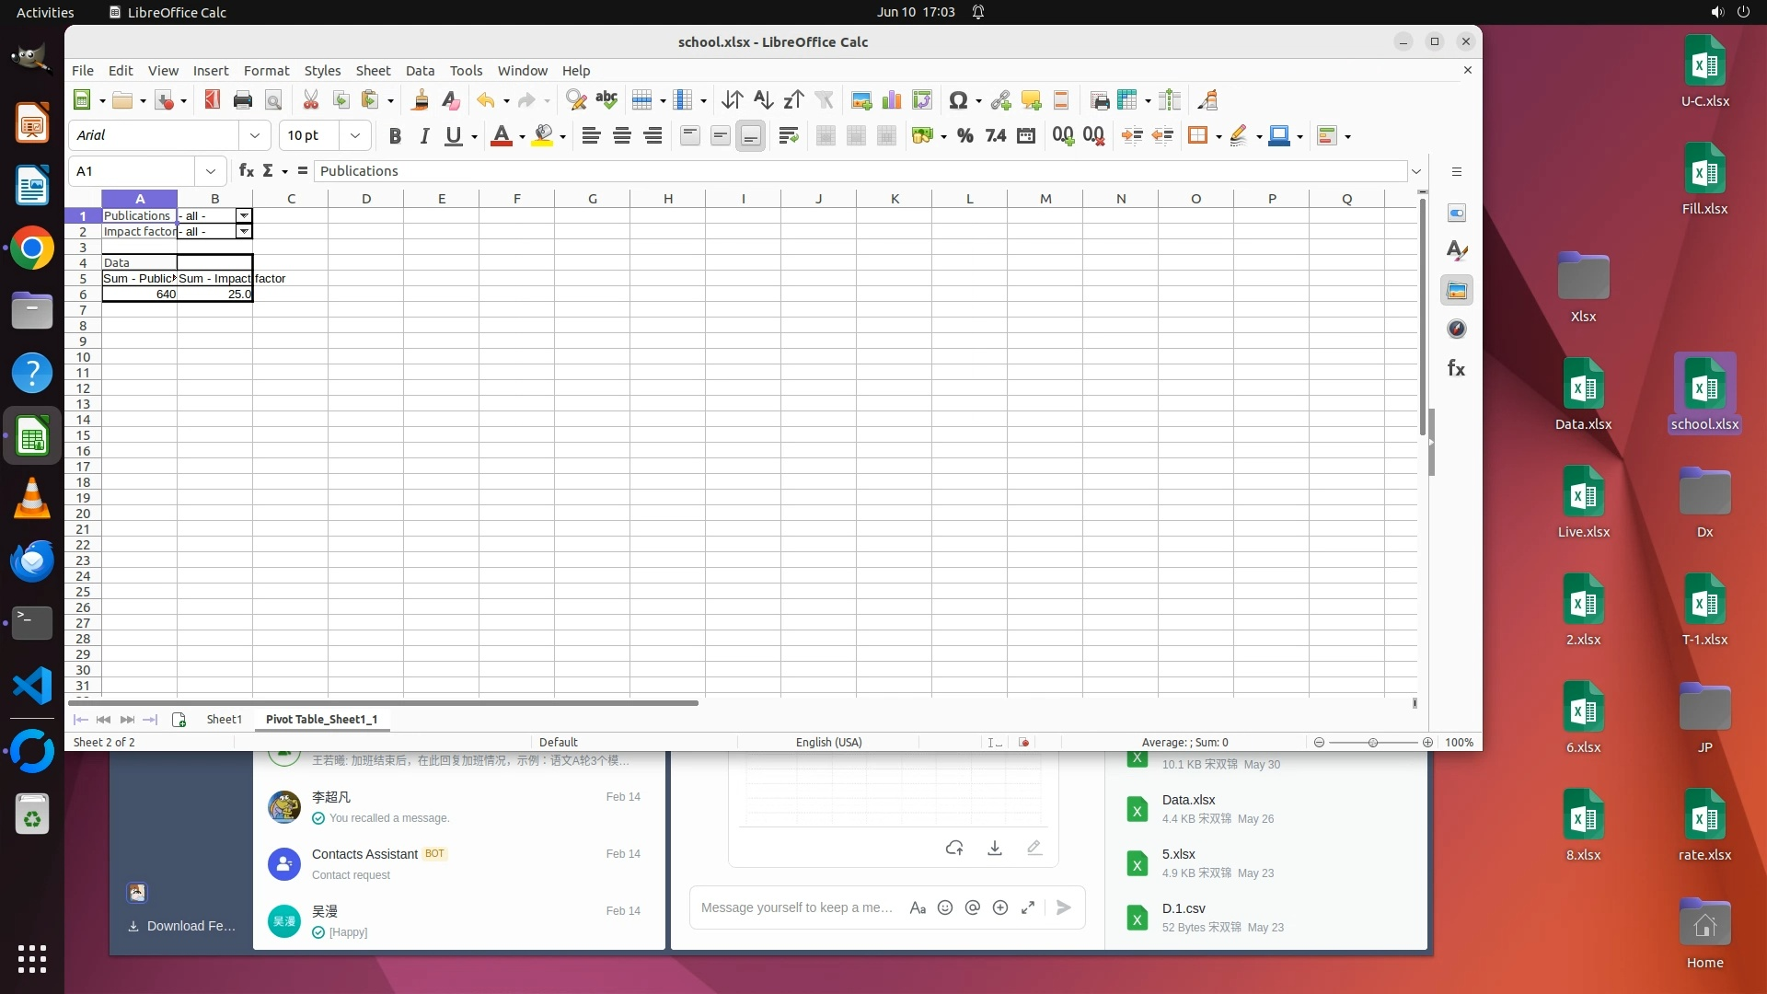Click the Clone Formatting paintbrush icon

(421, 100)
